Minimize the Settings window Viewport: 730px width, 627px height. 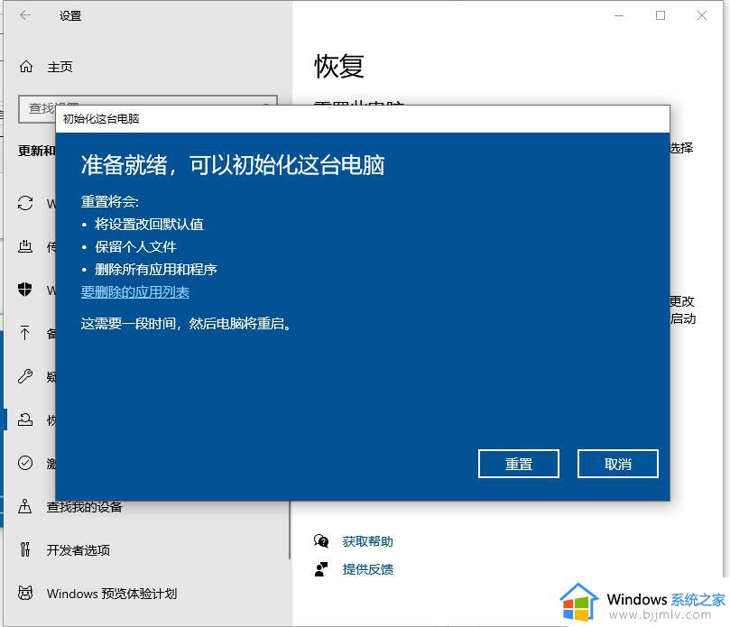(619, 15)
